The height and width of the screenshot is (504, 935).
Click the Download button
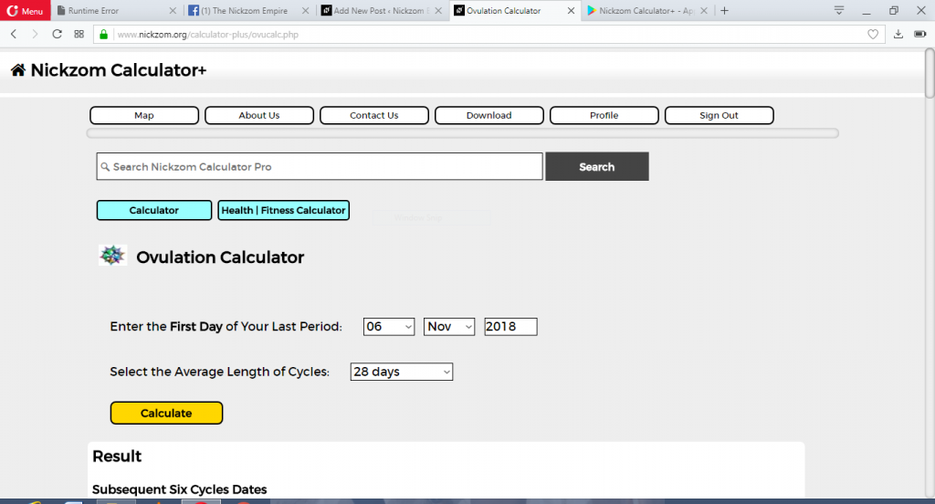click(x=489, y=115)
